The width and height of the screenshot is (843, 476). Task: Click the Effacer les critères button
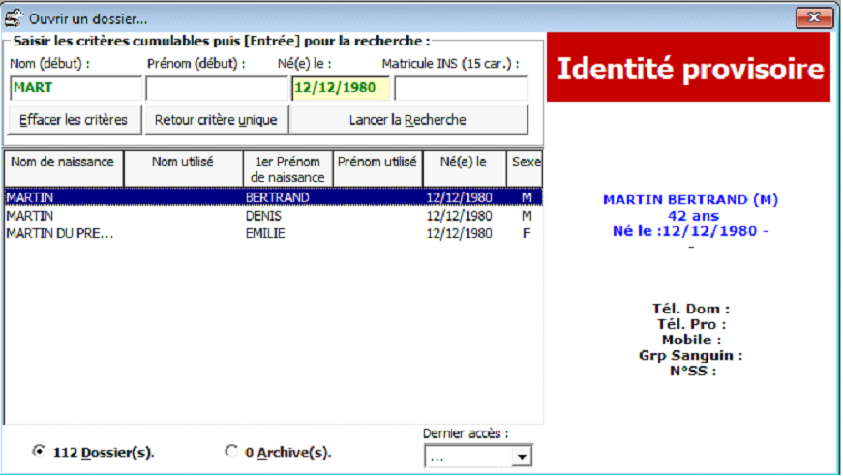coord(74,121)
